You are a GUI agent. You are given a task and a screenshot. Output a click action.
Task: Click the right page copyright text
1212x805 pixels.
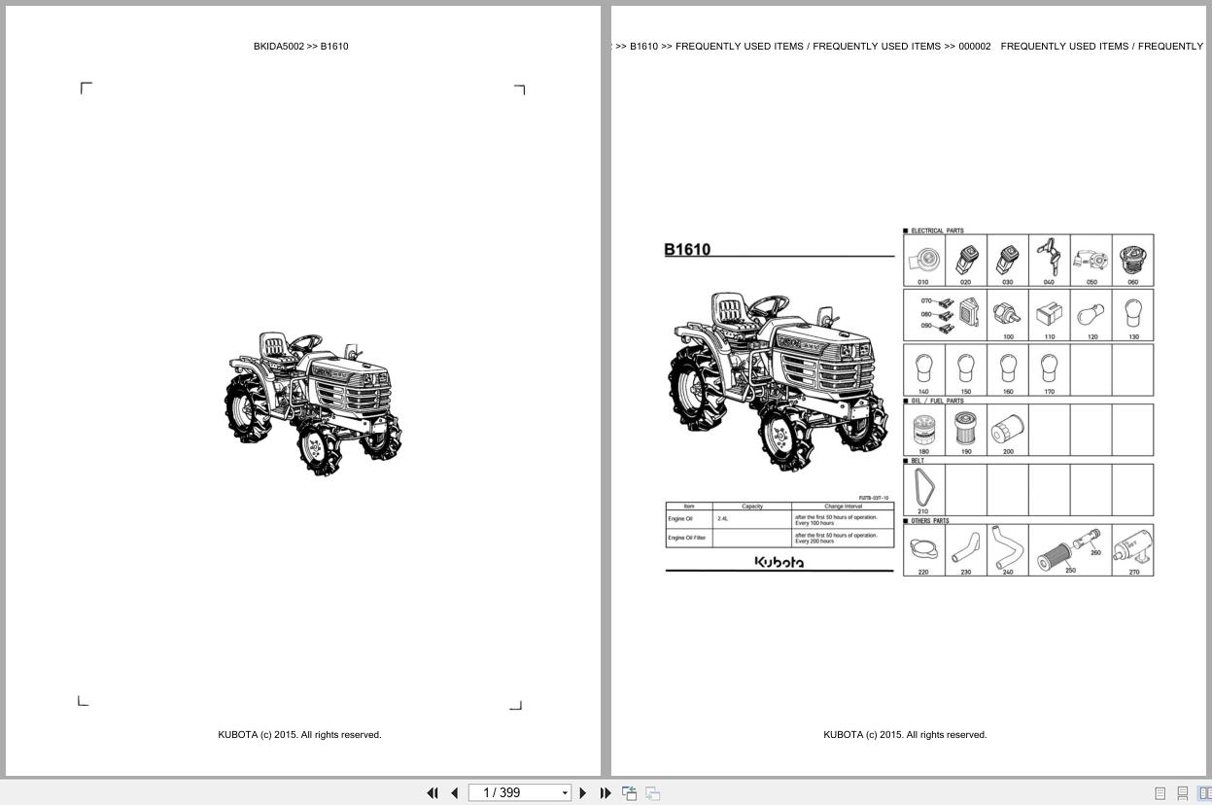905,735
